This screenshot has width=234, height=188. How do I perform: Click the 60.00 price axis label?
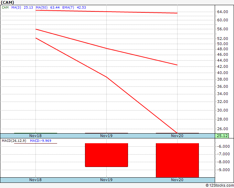click(223, 20)
